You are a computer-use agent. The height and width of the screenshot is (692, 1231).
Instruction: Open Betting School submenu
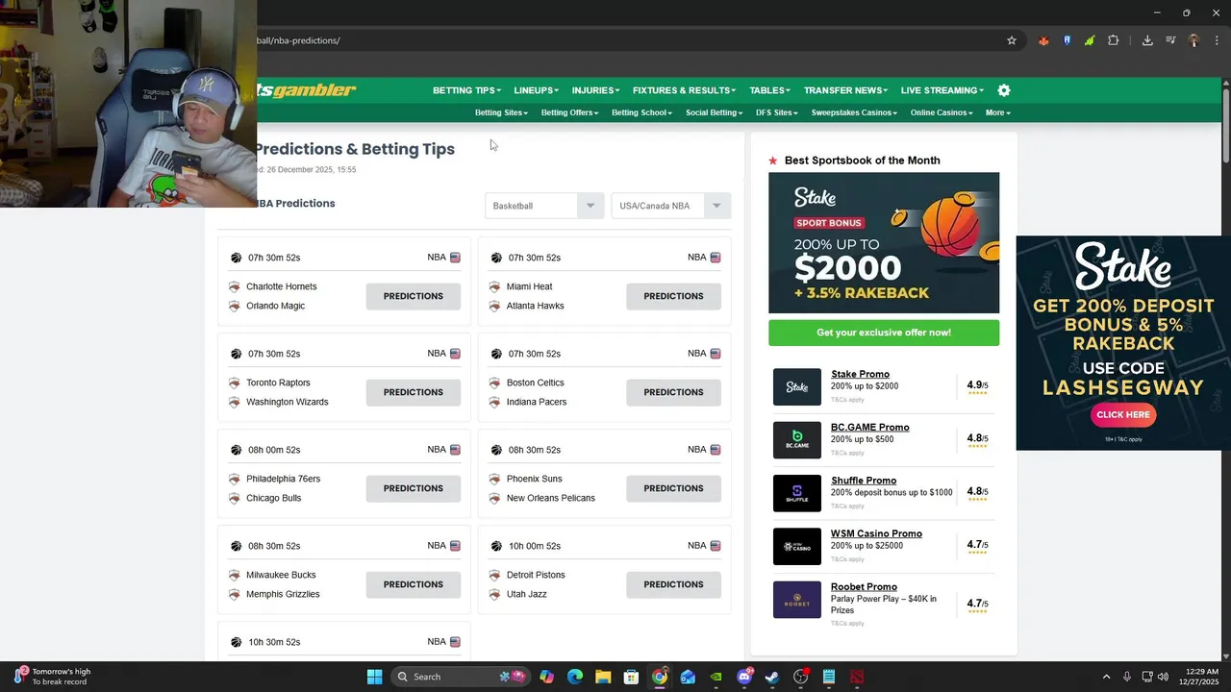[641, 112]
